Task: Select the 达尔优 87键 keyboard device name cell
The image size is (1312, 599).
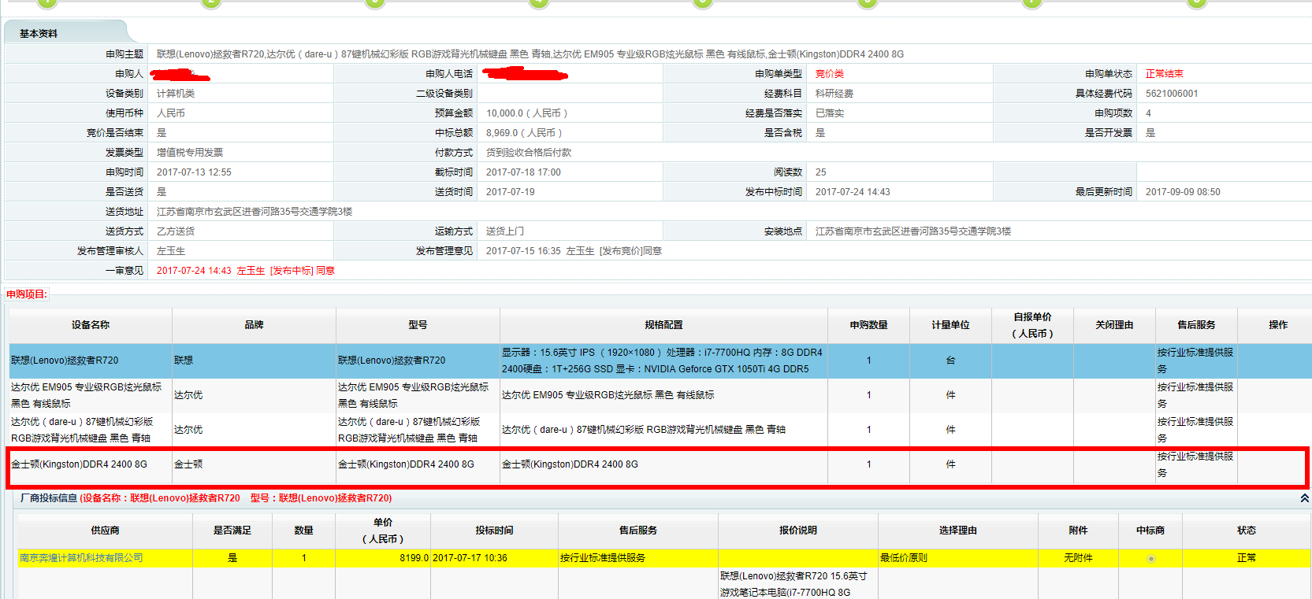Action: pyautogui.click(x=91, y=430)
